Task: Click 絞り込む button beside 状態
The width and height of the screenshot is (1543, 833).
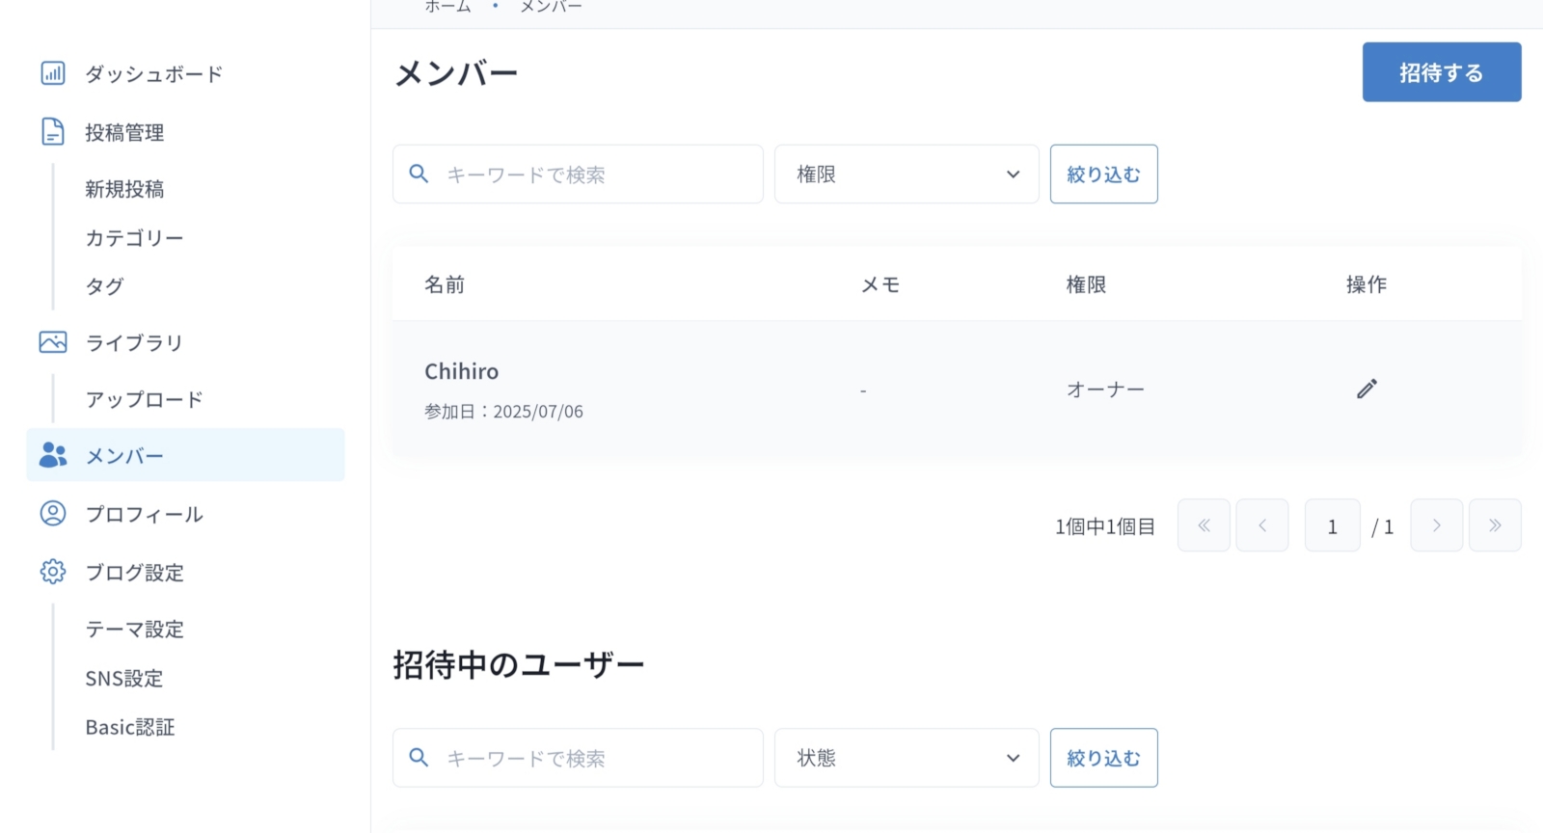Action: tap(1104, 758)
